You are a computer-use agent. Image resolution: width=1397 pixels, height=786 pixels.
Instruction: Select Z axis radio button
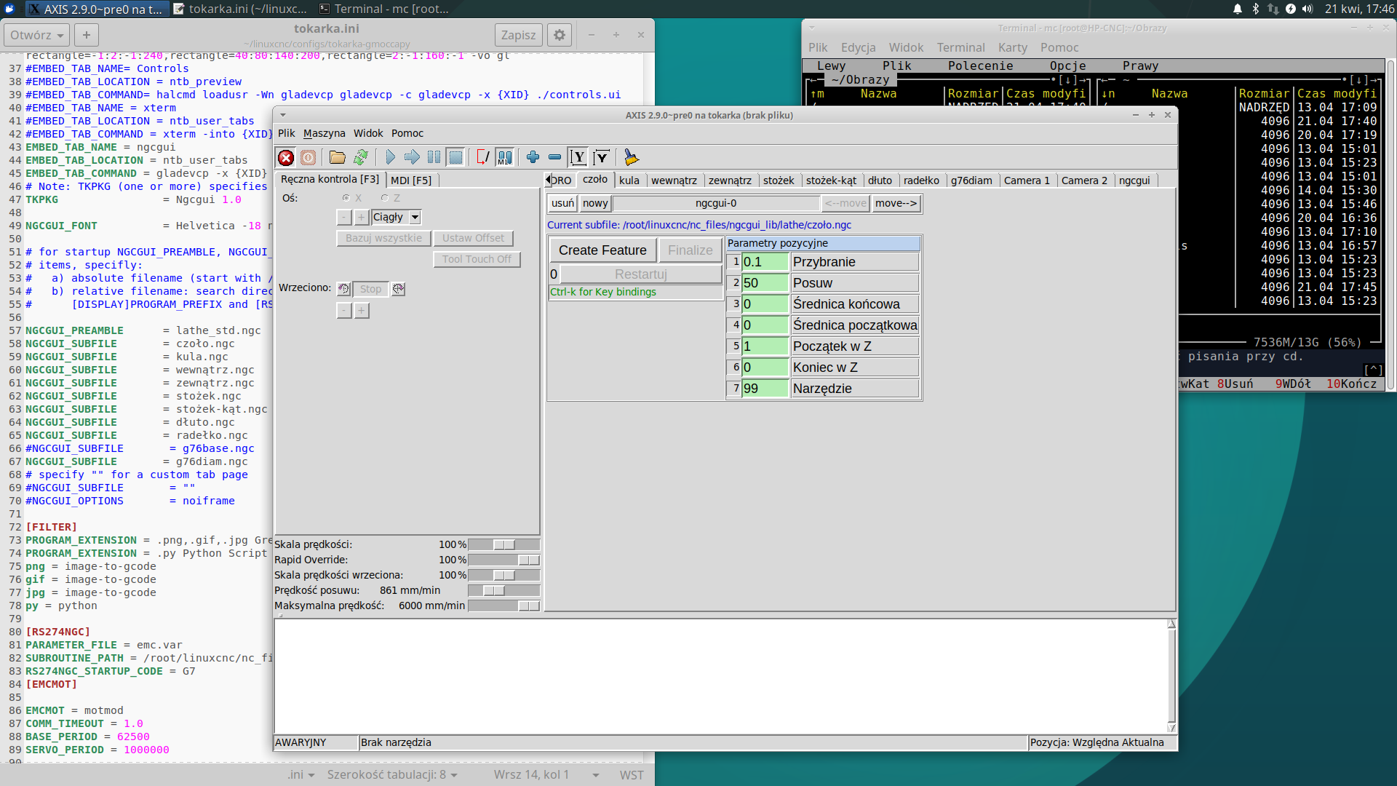click(x=384, y=198)
